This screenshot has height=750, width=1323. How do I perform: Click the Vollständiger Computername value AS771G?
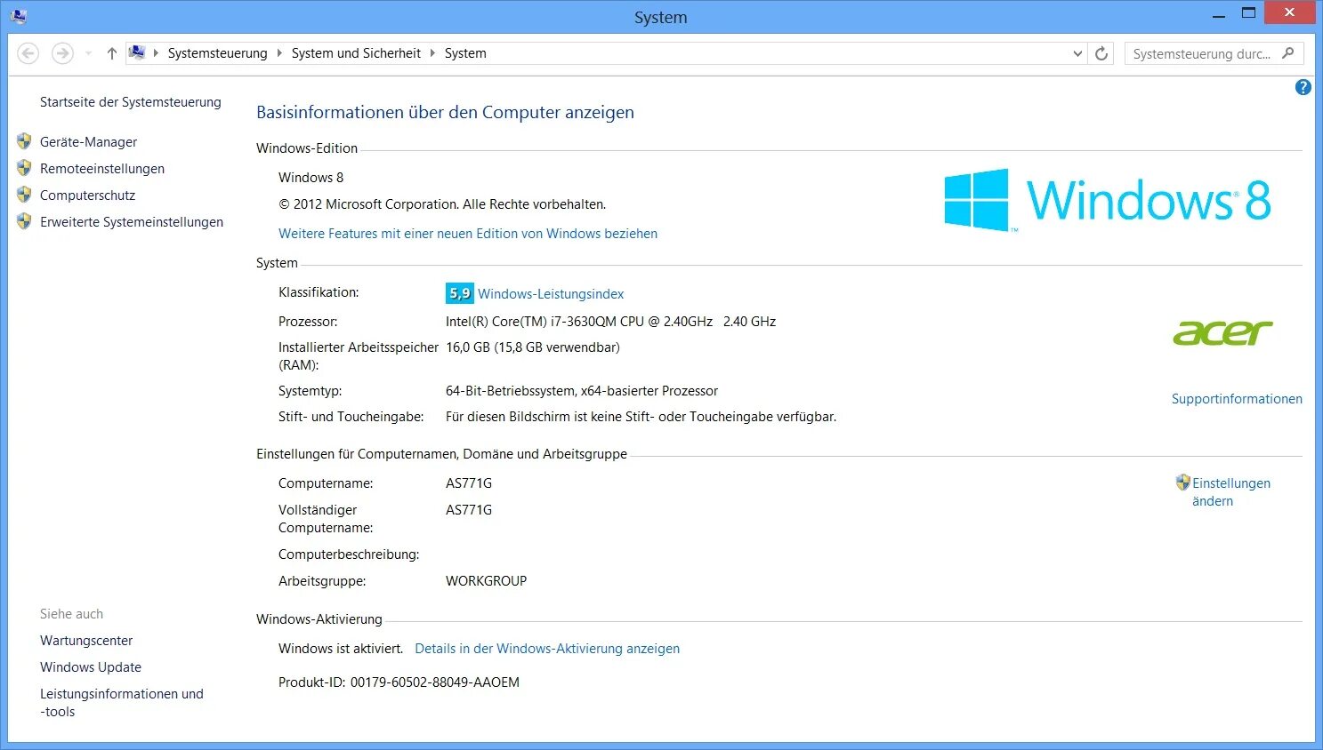[x=469, y=510]
